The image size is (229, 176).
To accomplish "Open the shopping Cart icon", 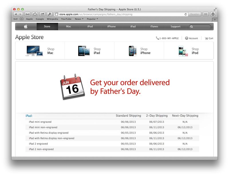I will (206, 38).
